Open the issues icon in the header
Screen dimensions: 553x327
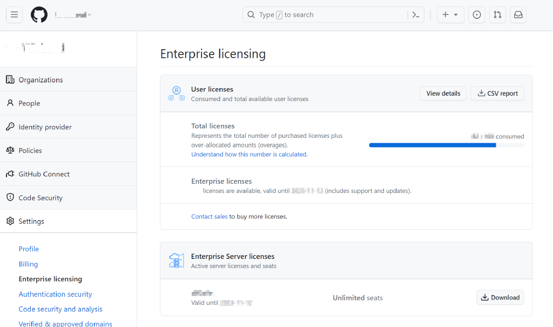click(476, 15)
